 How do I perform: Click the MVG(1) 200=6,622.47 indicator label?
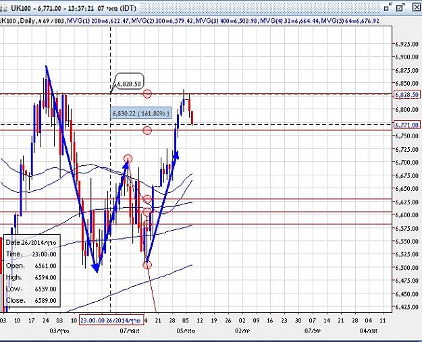[x=99, y=21]
